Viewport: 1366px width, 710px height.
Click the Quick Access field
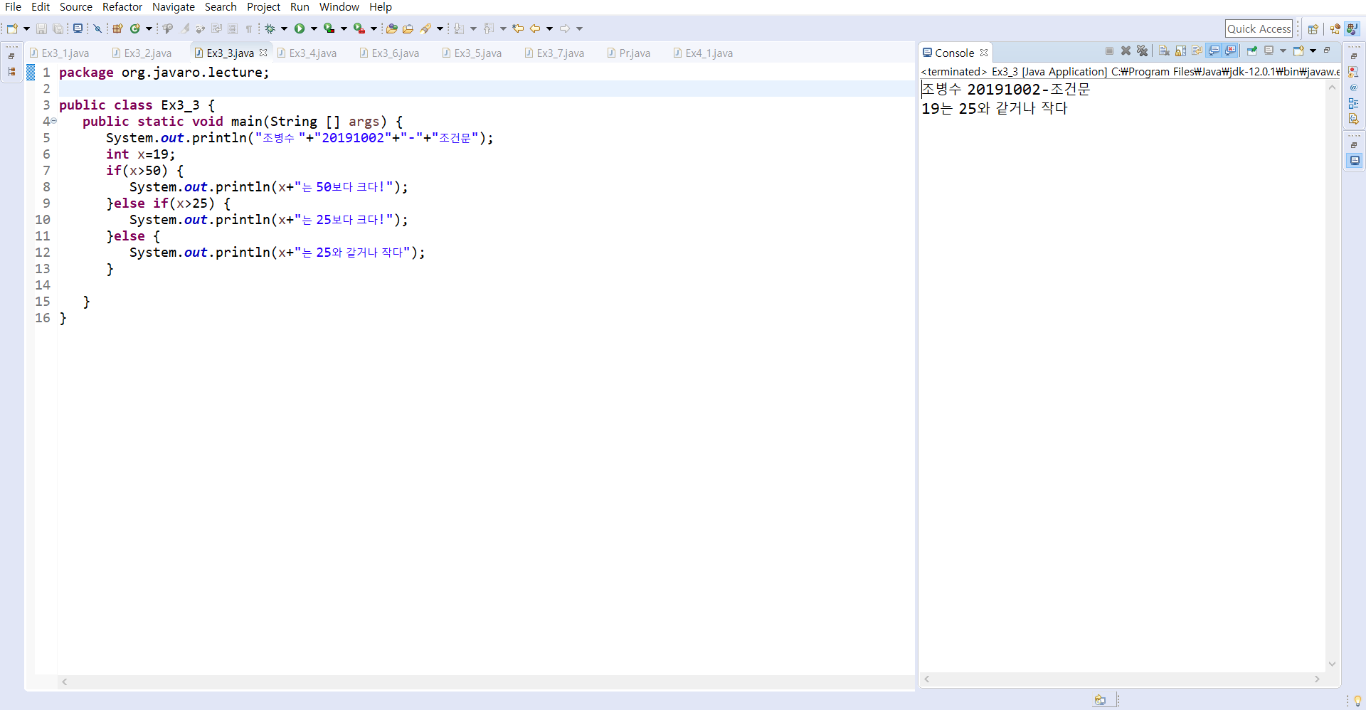(1259, 28)
